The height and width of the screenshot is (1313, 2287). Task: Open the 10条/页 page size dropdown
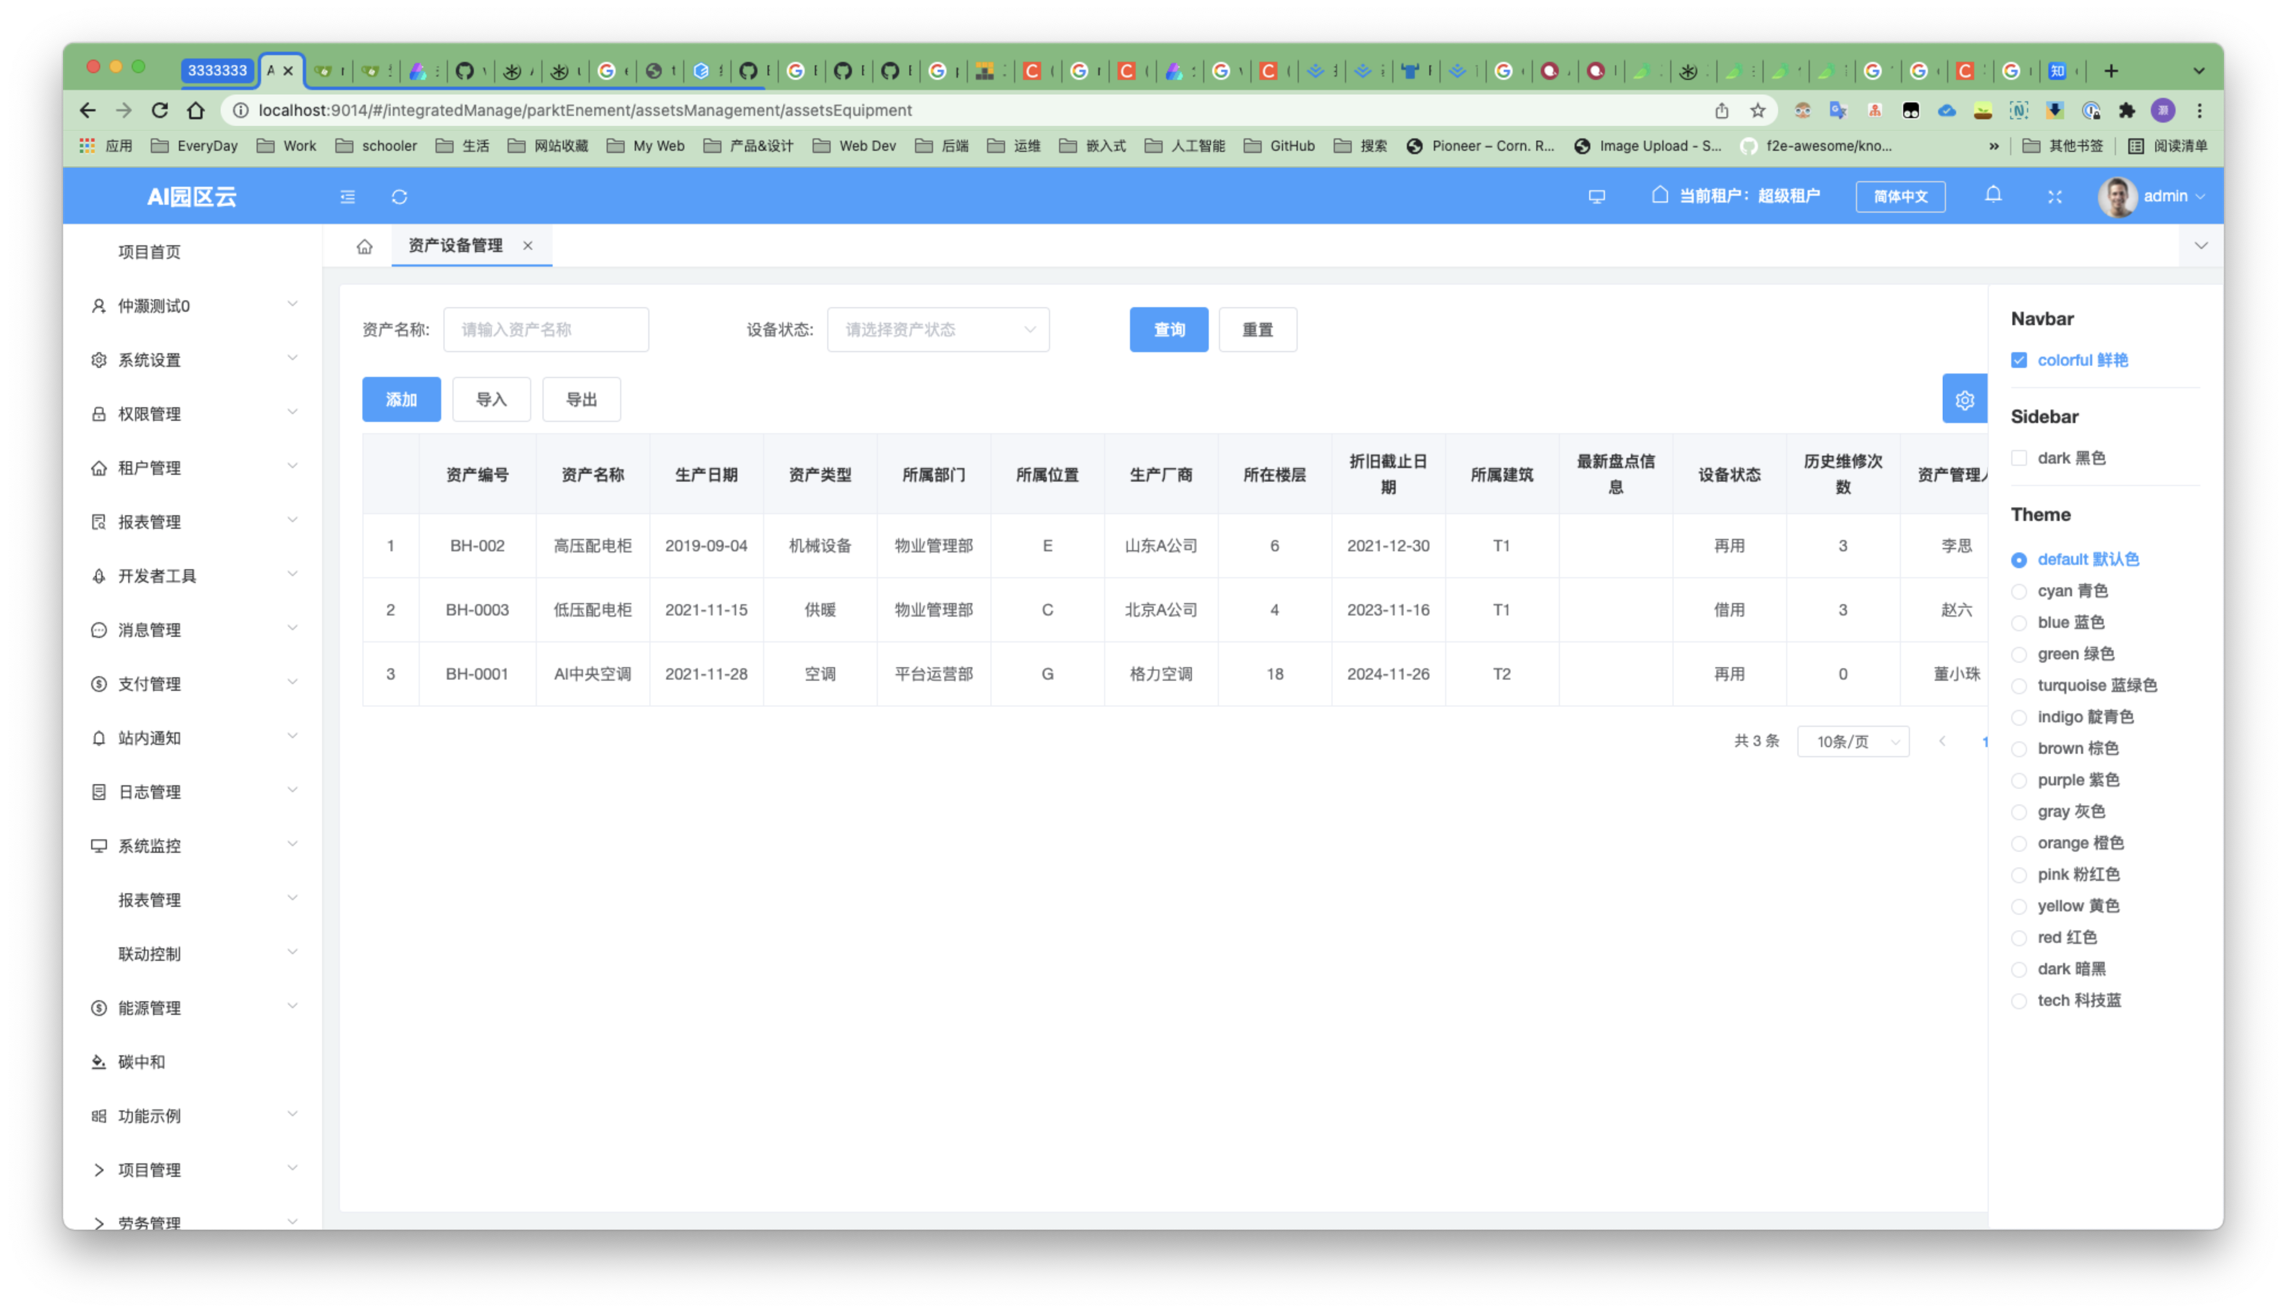coord(1853,741)
